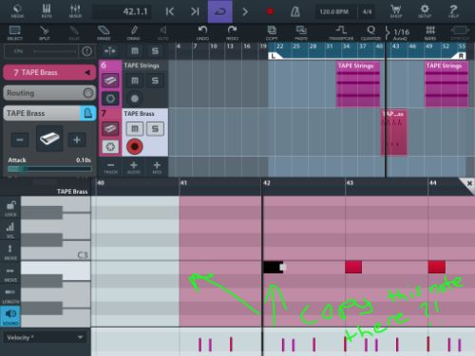Open the HELP section
475x356 pixels.
click(x=453, y=11)
